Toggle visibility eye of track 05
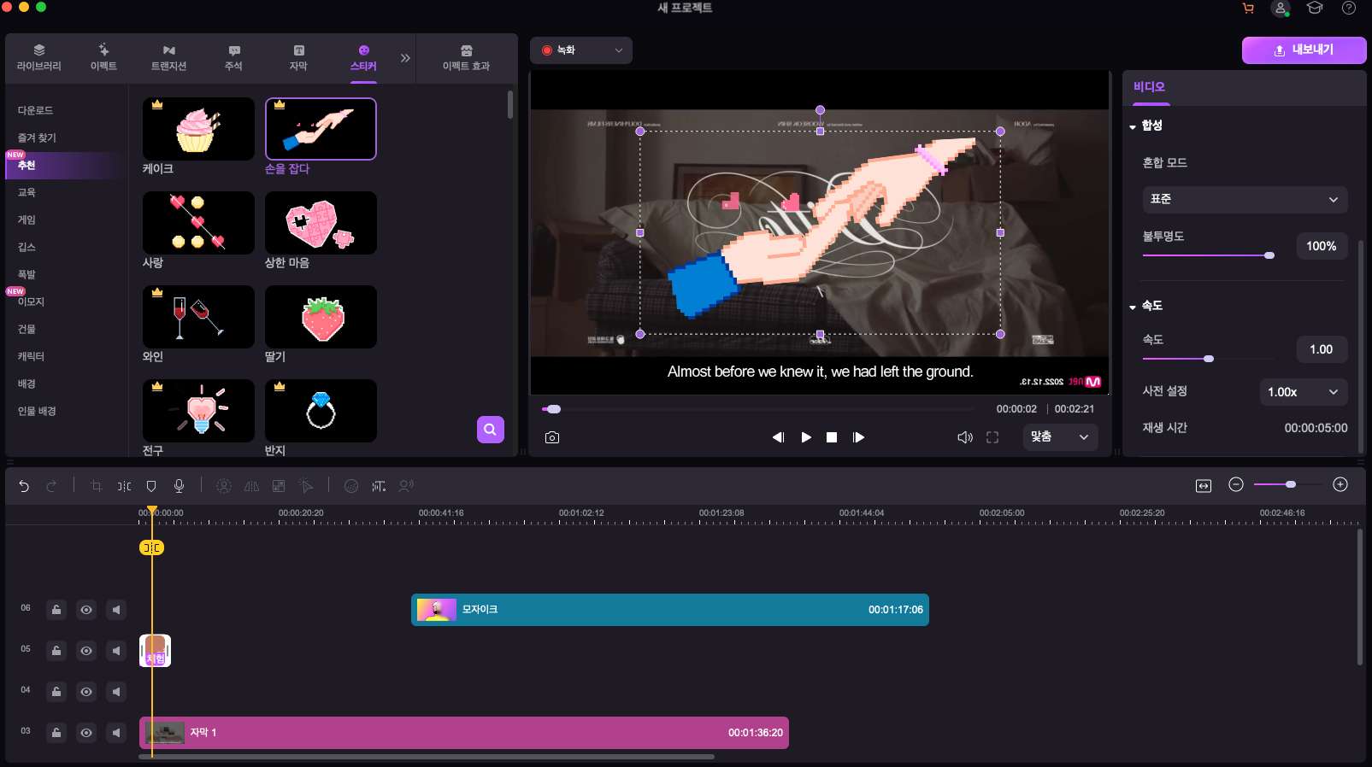Image resolution: width=1372 pixels, height=767 pixels. [86, 651]
